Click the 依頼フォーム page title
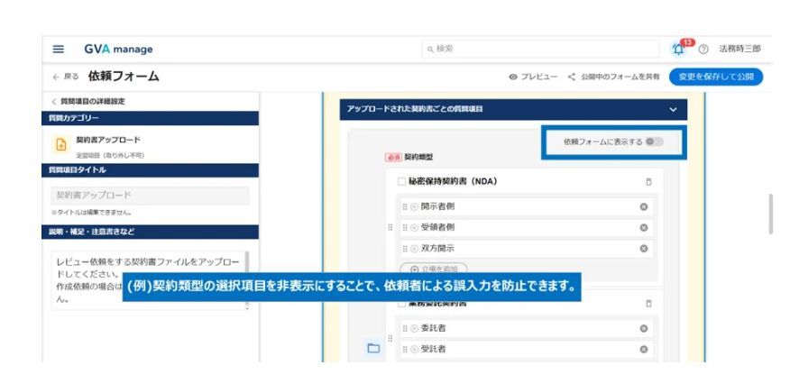Image resolution: width=799 pixels, height=383 pixels. point(124,77)
